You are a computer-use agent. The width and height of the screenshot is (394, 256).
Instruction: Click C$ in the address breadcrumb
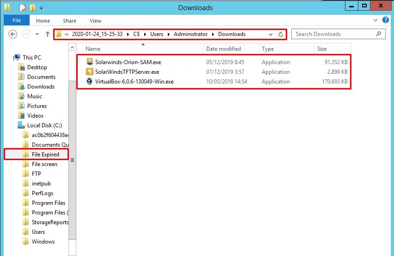click(136, 34)
